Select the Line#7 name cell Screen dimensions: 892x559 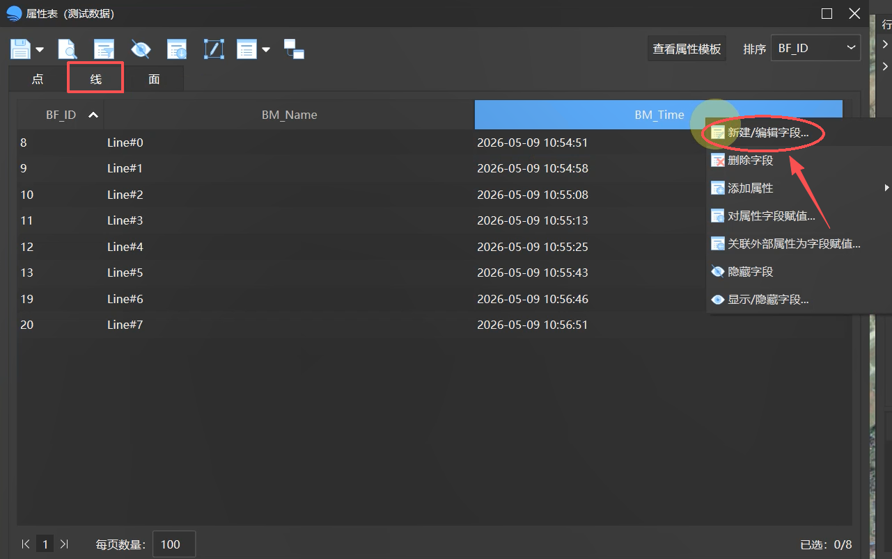click(x=289, y=325)
